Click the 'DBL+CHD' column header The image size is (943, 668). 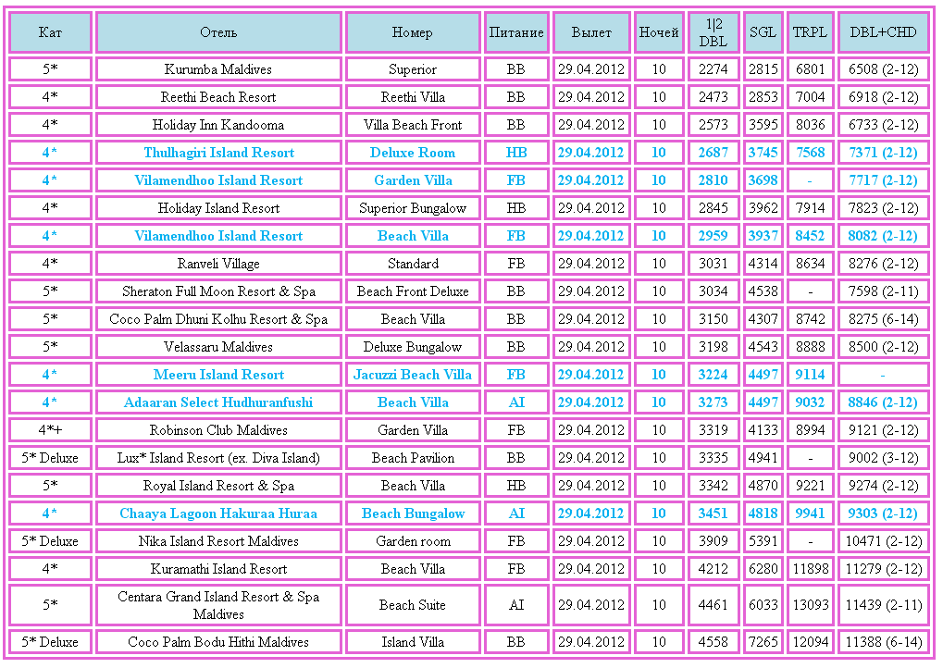[883, 32]
